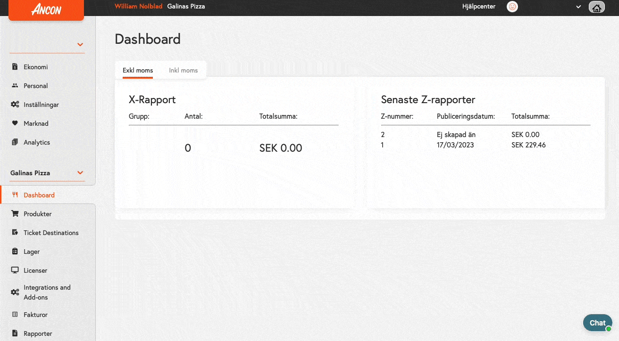Collapse the upper sidebar chevron
Viewport: 619px width, 341px height.
click(80, 44)
